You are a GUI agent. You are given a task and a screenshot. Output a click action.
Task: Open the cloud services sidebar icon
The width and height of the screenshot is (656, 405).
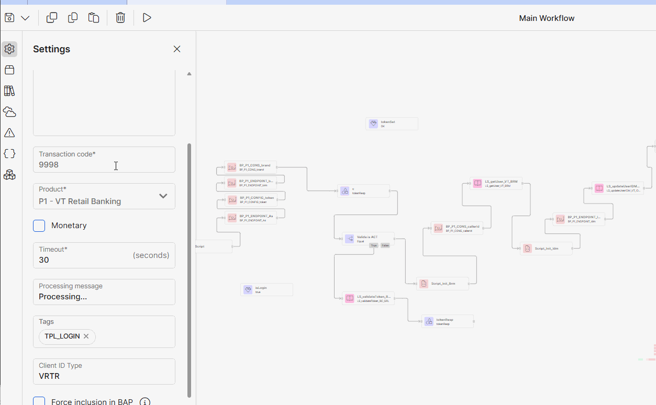9,112
